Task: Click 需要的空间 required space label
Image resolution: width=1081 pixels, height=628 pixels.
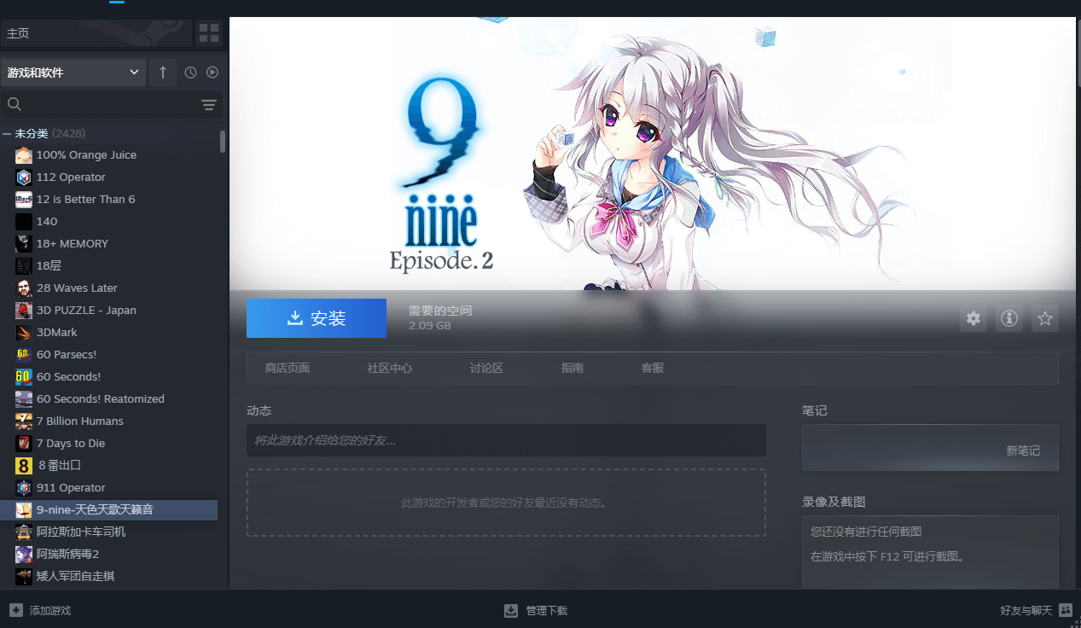Action: 440,311
